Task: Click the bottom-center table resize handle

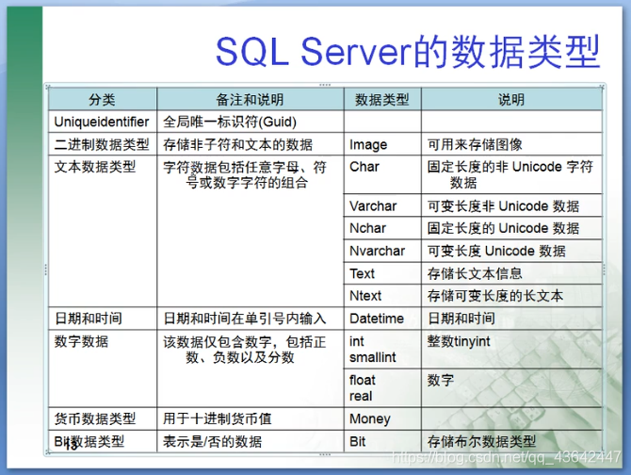Action: [325, 454]
